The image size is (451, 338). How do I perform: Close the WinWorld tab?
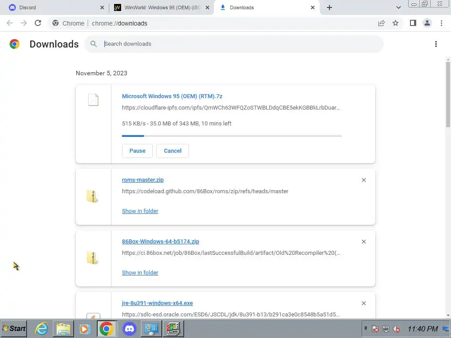click(x=207, y=7)
